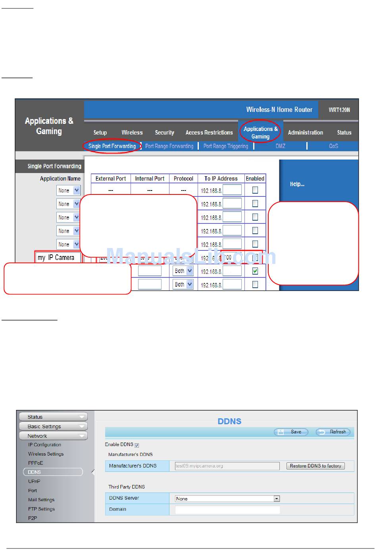Collapse the Network section
Image resolution: width=377 pixels, height=556 pixels.
point(53,436)
